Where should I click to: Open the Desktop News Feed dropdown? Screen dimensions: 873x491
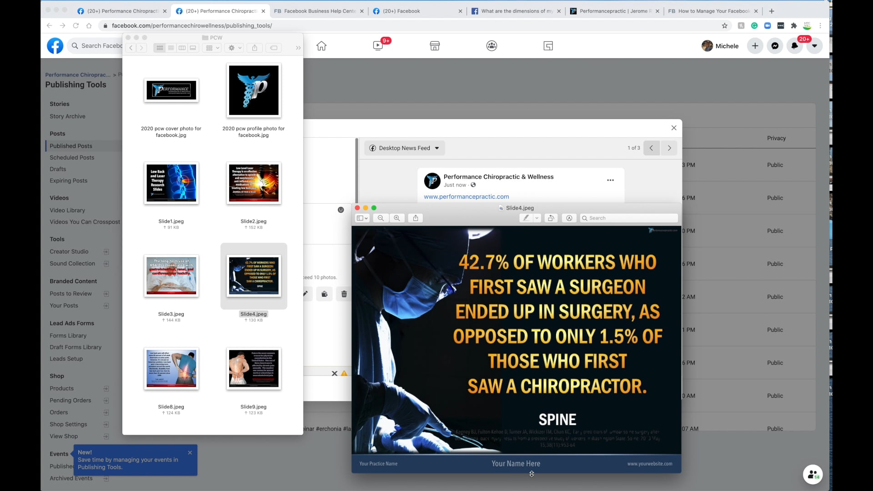[x=404, y=148]
